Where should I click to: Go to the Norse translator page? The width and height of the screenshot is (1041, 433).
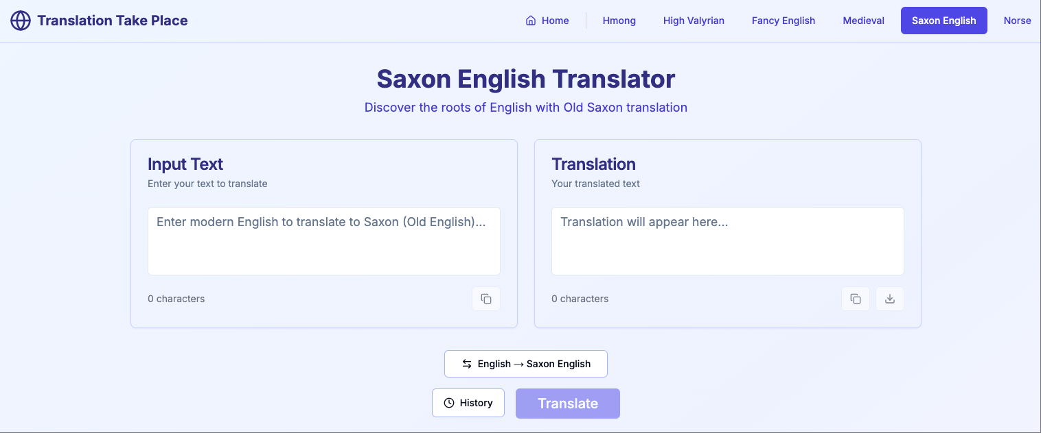pyautogui.click(x=1018, y=20)
